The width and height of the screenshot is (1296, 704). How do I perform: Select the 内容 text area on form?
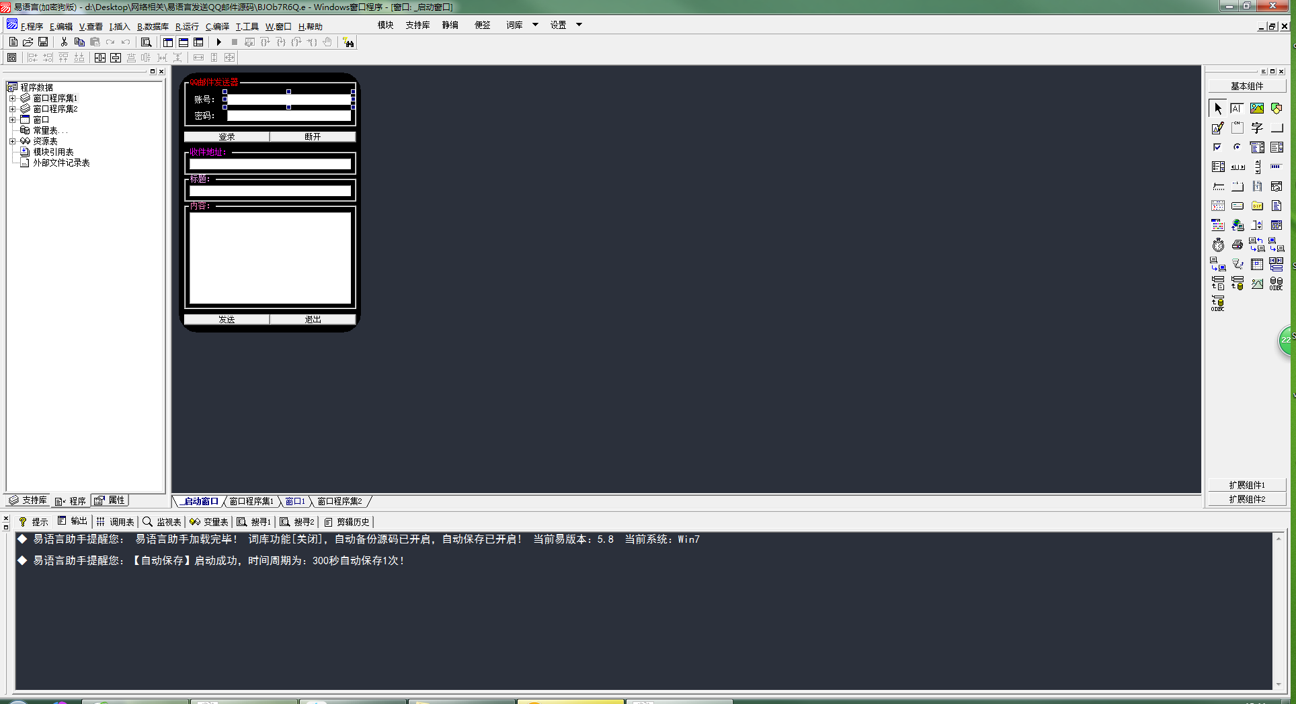270,258
